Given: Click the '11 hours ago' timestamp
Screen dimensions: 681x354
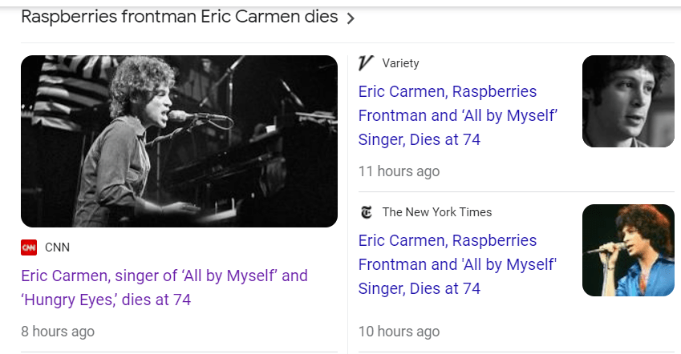Looking at the screenshot, I should (x=399, y=171).
